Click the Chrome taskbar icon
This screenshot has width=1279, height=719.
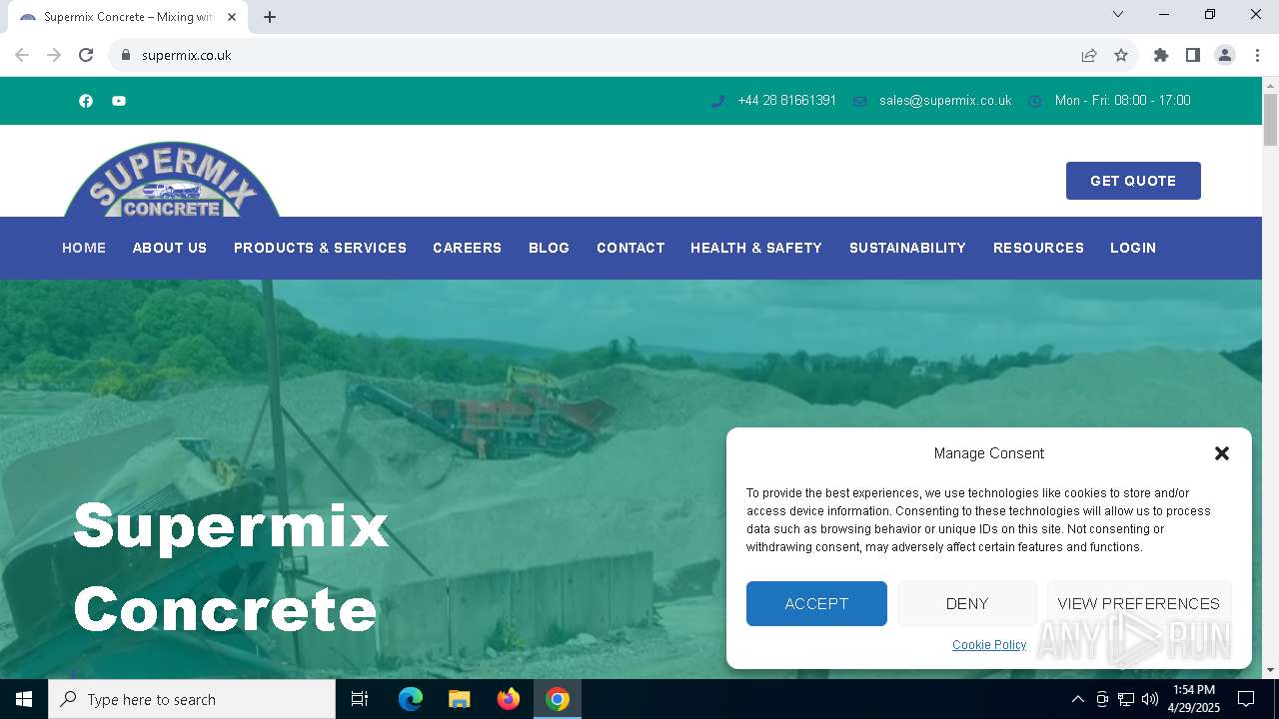click(x=558, y=699)
